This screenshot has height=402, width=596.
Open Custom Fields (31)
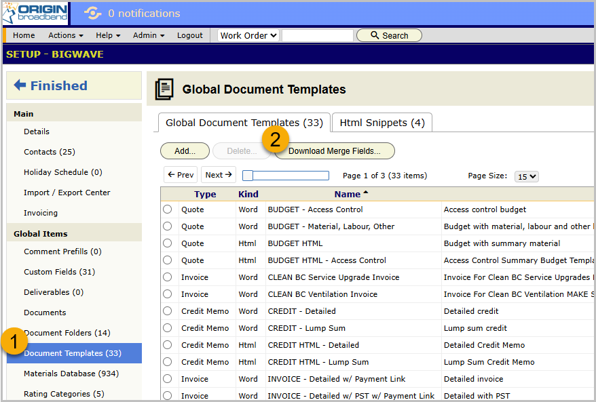click(x=59, y=272)
